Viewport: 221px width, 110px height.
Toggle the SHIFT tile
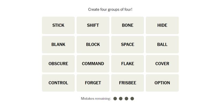coord(93,25)
